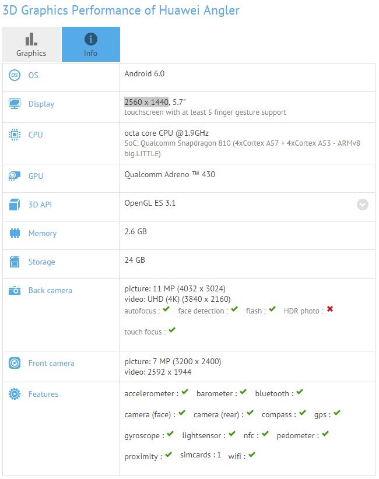Click the Qualcomm Adreno 430 value

[170, 174]
